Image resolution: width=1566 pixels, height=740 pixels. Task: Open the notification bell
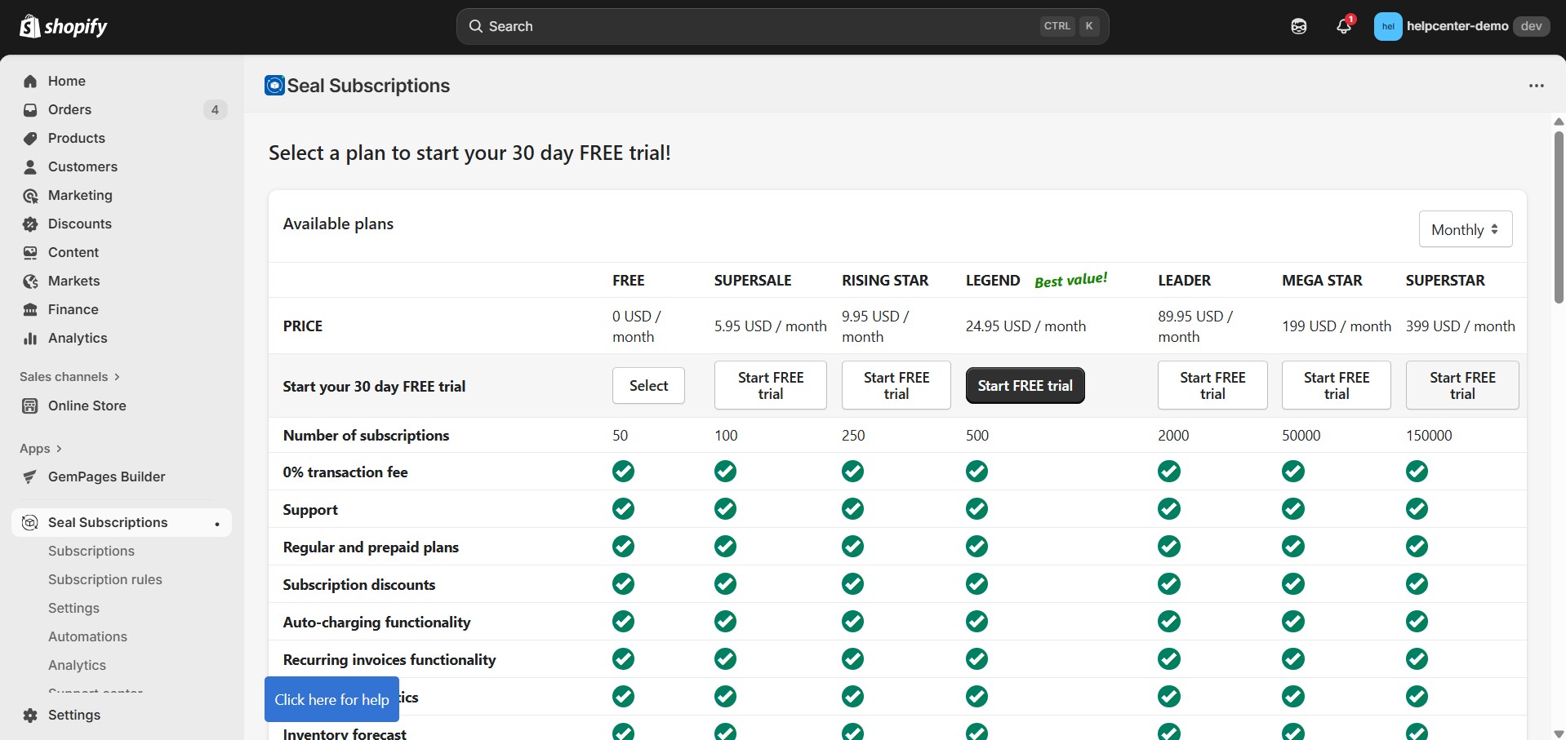coord(1343,25)
